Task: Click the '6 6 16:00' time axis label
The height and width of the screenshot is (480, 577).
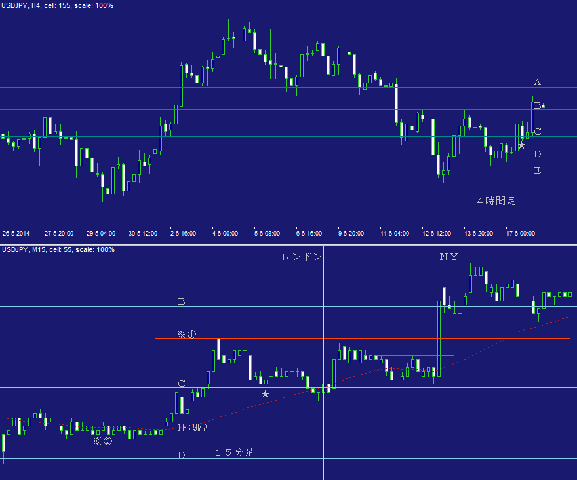Action: click(x=309, y=233)
